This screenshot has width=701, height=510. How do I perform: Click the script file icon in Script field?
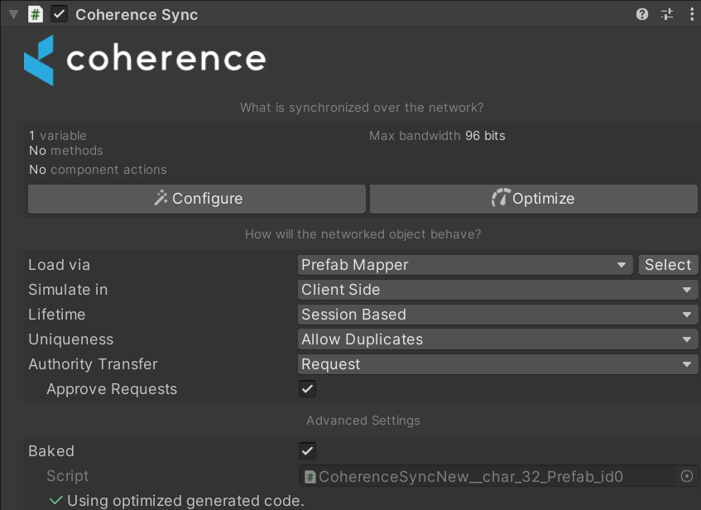tap(310, 477)
